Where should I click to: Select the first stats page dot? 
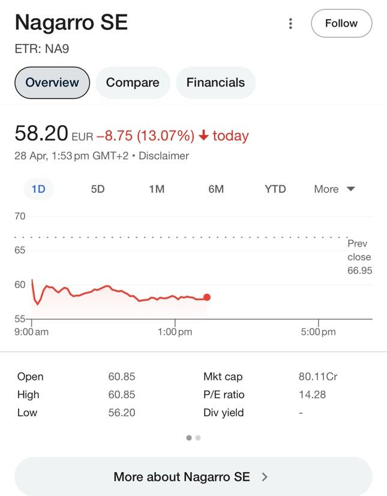[189, 438]
